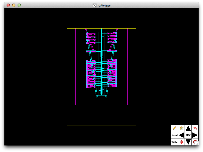Click the window resize grip corner

pos(197,143)
